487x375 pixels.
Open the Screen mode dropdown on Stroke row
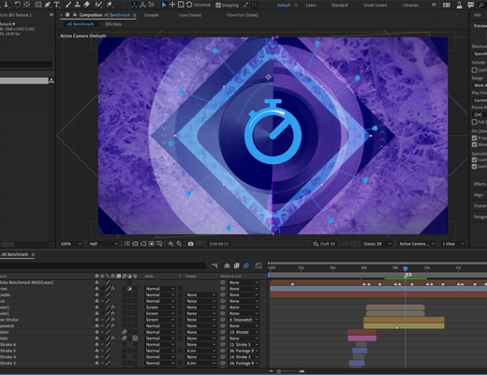[159, 320]
